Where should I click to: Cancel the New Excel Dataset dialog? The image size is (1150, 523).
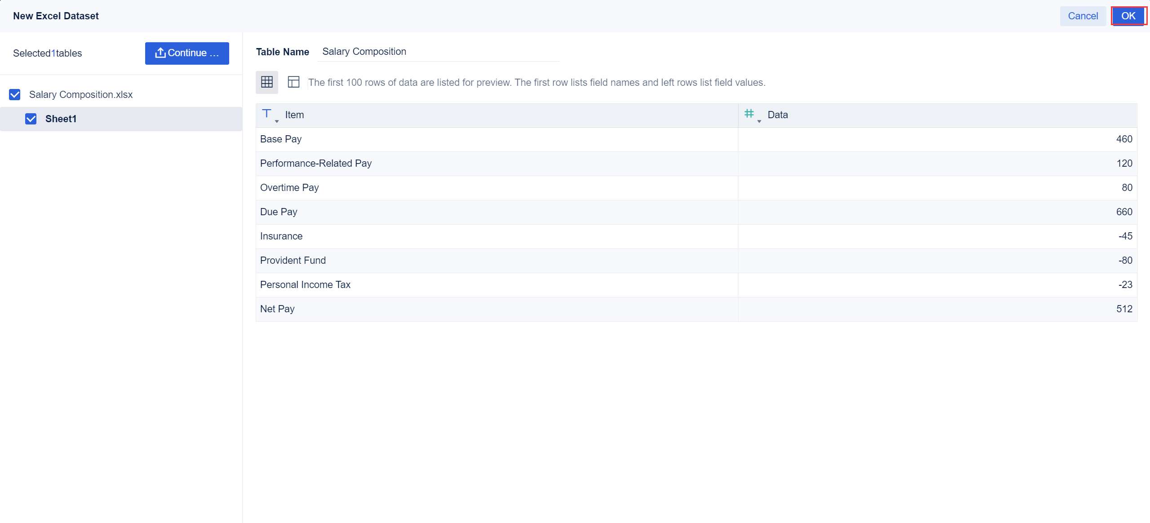(x=1083, y=16)
